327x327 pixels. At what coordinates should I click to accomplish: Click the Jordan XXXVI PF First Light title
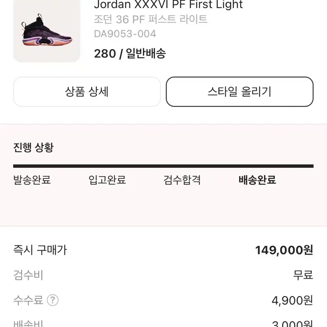click(168, 4)
